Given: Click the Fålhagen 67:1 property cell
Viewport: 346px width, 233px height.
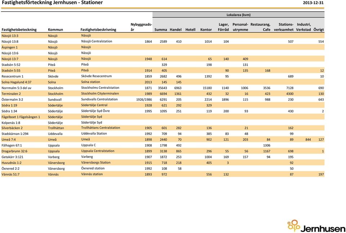Looking at the screenshot, I should click(x=12, y=145).
